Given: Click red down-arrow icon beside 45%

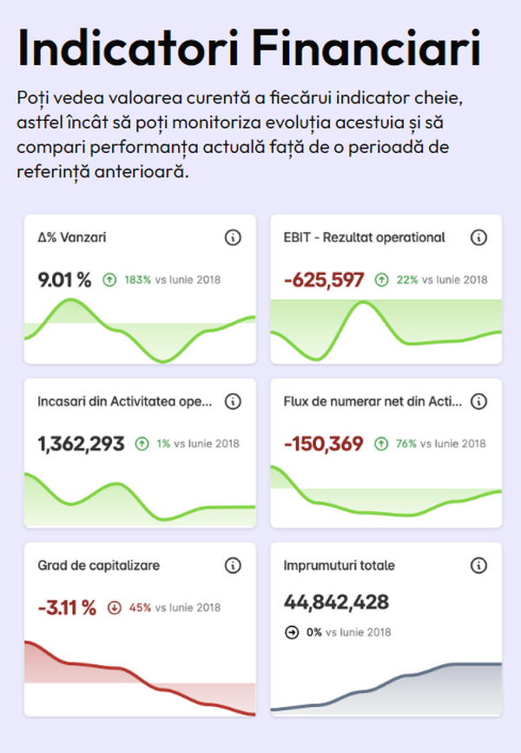Looking at the screenshot, I should (x=114, y=608).
